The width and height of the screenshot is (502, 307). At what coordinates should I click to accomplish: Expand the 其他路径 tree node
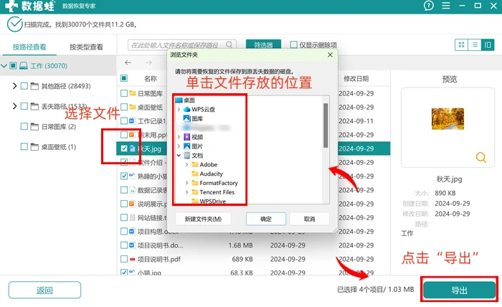(14, 86)
